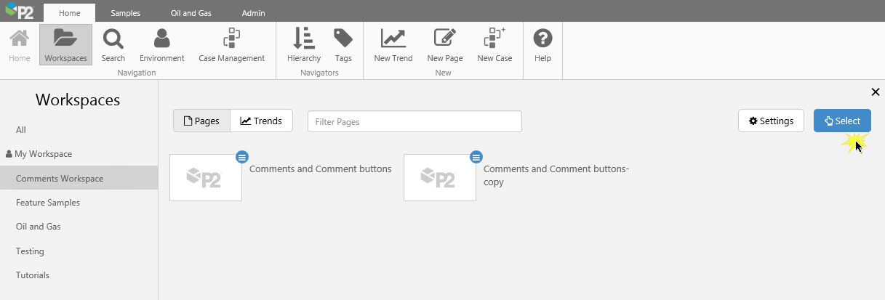The height and width of the screenshot is (300, 885).
Task: Open Case Management
Action: [x=231, y=45]
